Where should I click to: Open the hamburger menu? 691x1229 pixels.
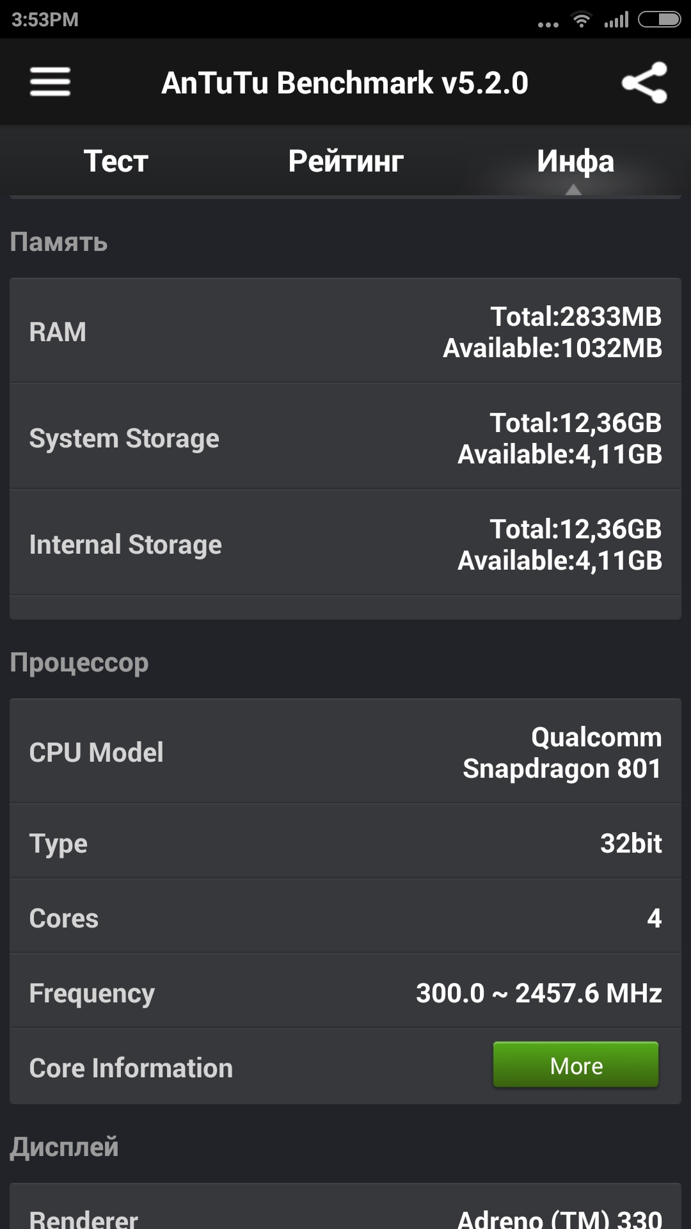coord(50,82)
